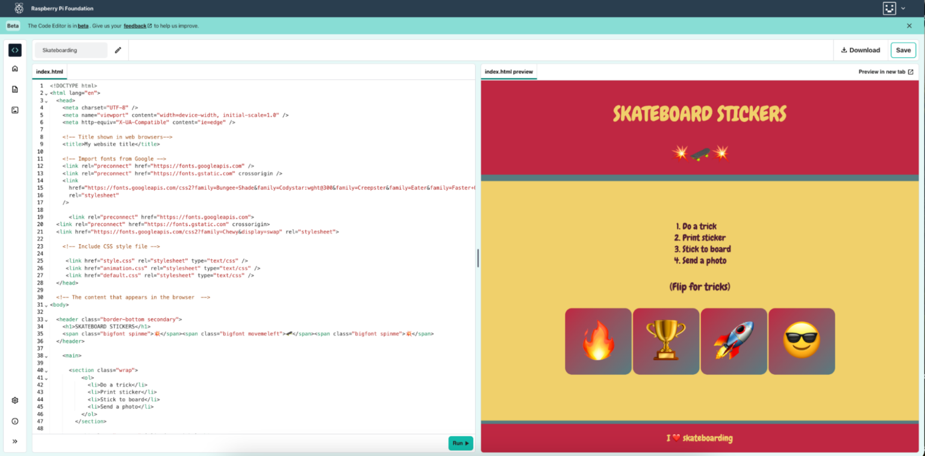Rename the project using the pencil icon
Viewport: 925px width, 456px height.
click(117, 50)
